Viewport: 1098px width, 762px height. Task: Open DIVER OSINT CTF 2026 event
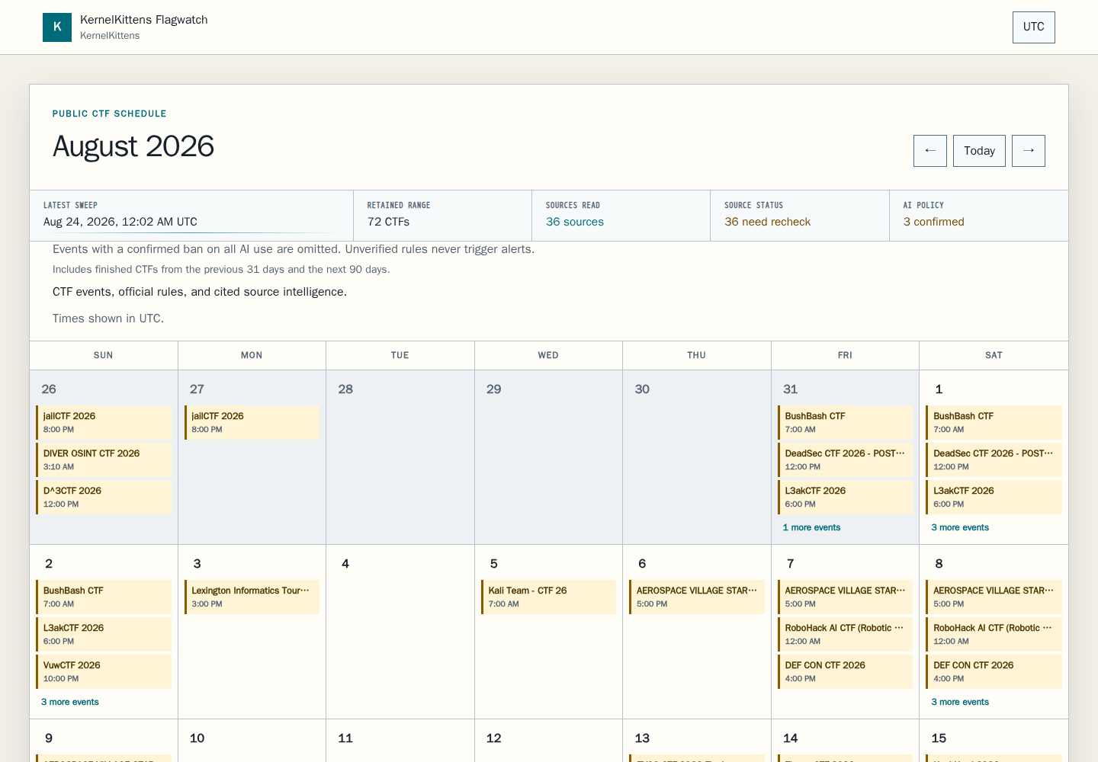[x=104, y=459]
